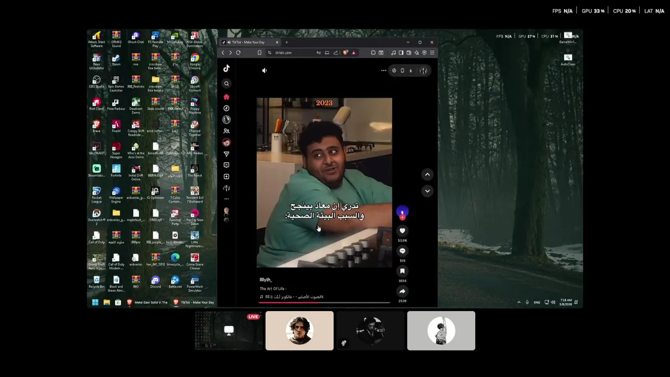Screen dimensions: 670x377
Task: Click the playing TikTok video
Action: click(324, 183)
